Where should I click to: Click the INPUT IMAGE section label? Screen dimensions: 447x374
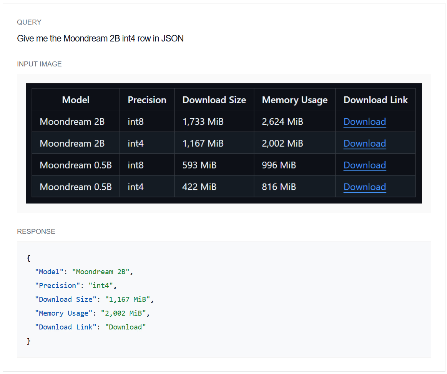39,64
